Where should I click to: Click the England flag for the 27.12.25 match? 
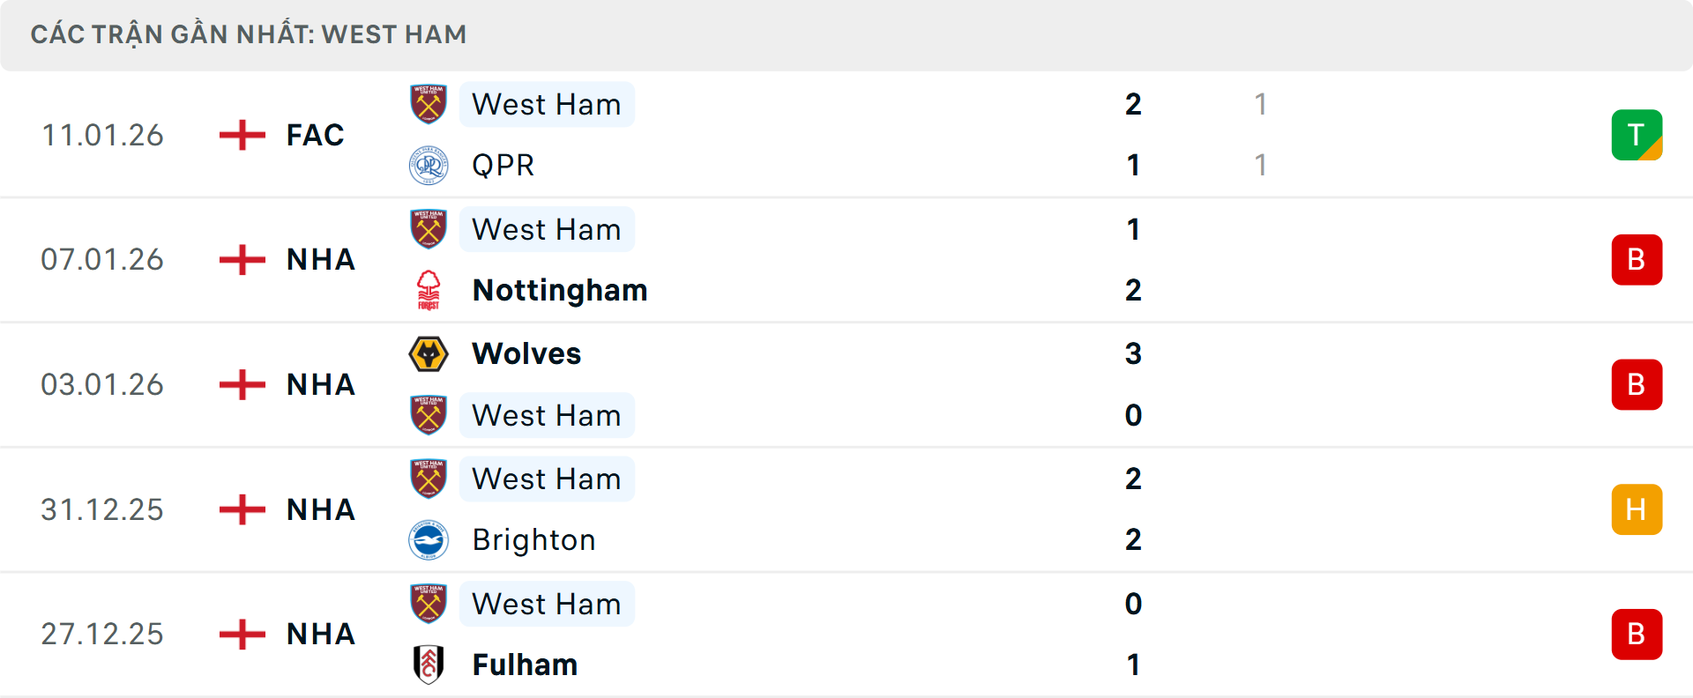(x=241, y=634)
